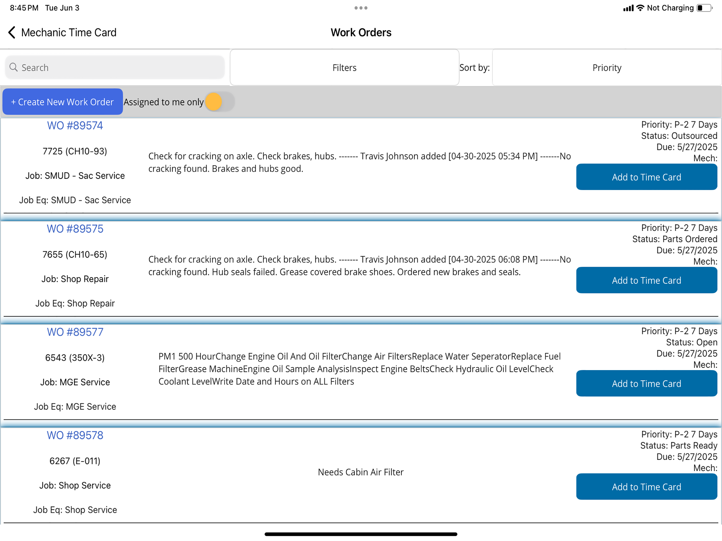Viewport: 722px width, 541px height.
Task: Open the three-dot multitasking menu
Action: point(361,8)
